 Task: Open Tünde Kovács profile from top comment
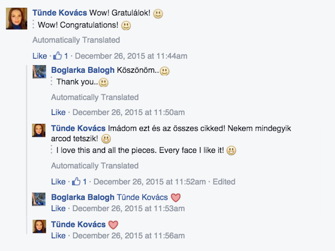click(x=59, y=13)
